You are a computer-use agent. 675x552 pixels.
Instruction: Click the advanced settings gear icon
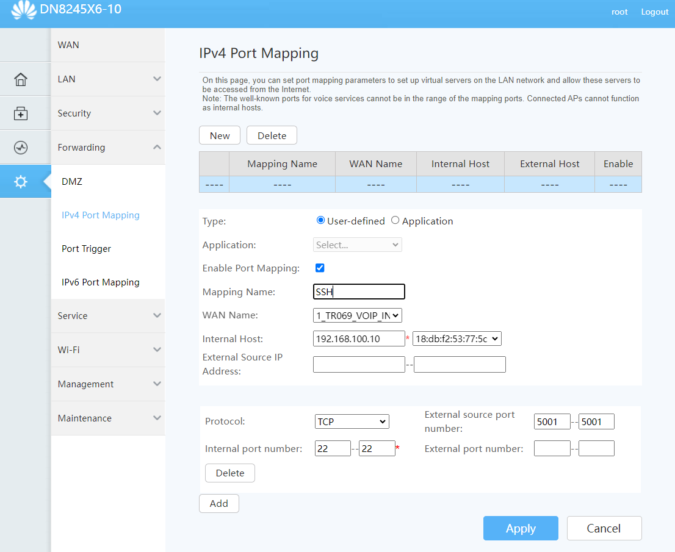click(21, 182)
